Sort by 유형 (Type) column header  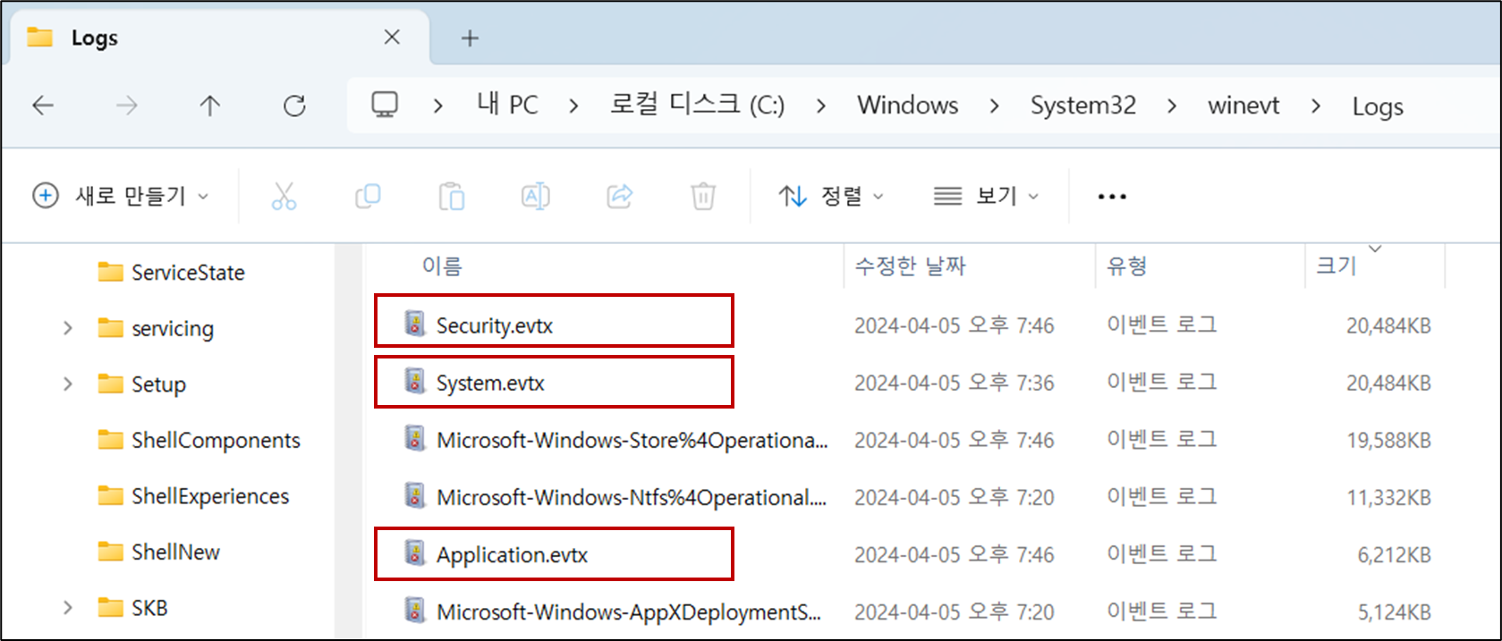[1127, 266]
